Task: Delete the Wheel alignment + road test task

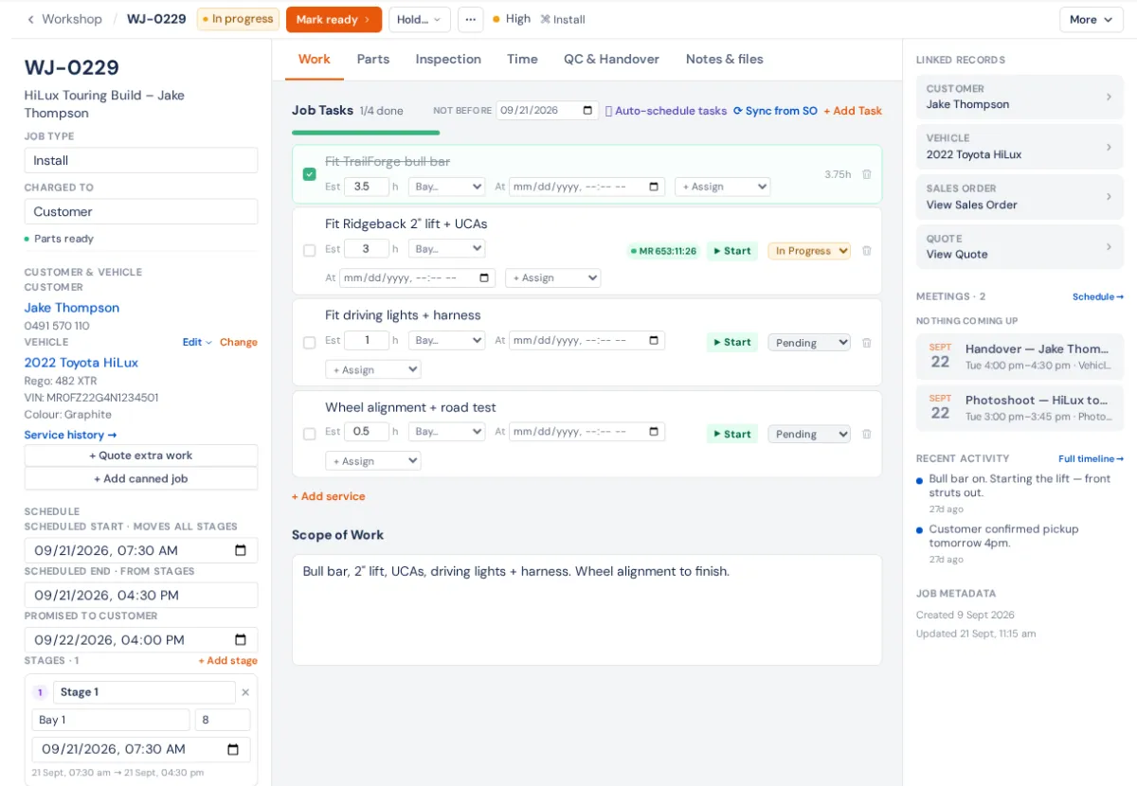Action: click(x=866, y=434)
